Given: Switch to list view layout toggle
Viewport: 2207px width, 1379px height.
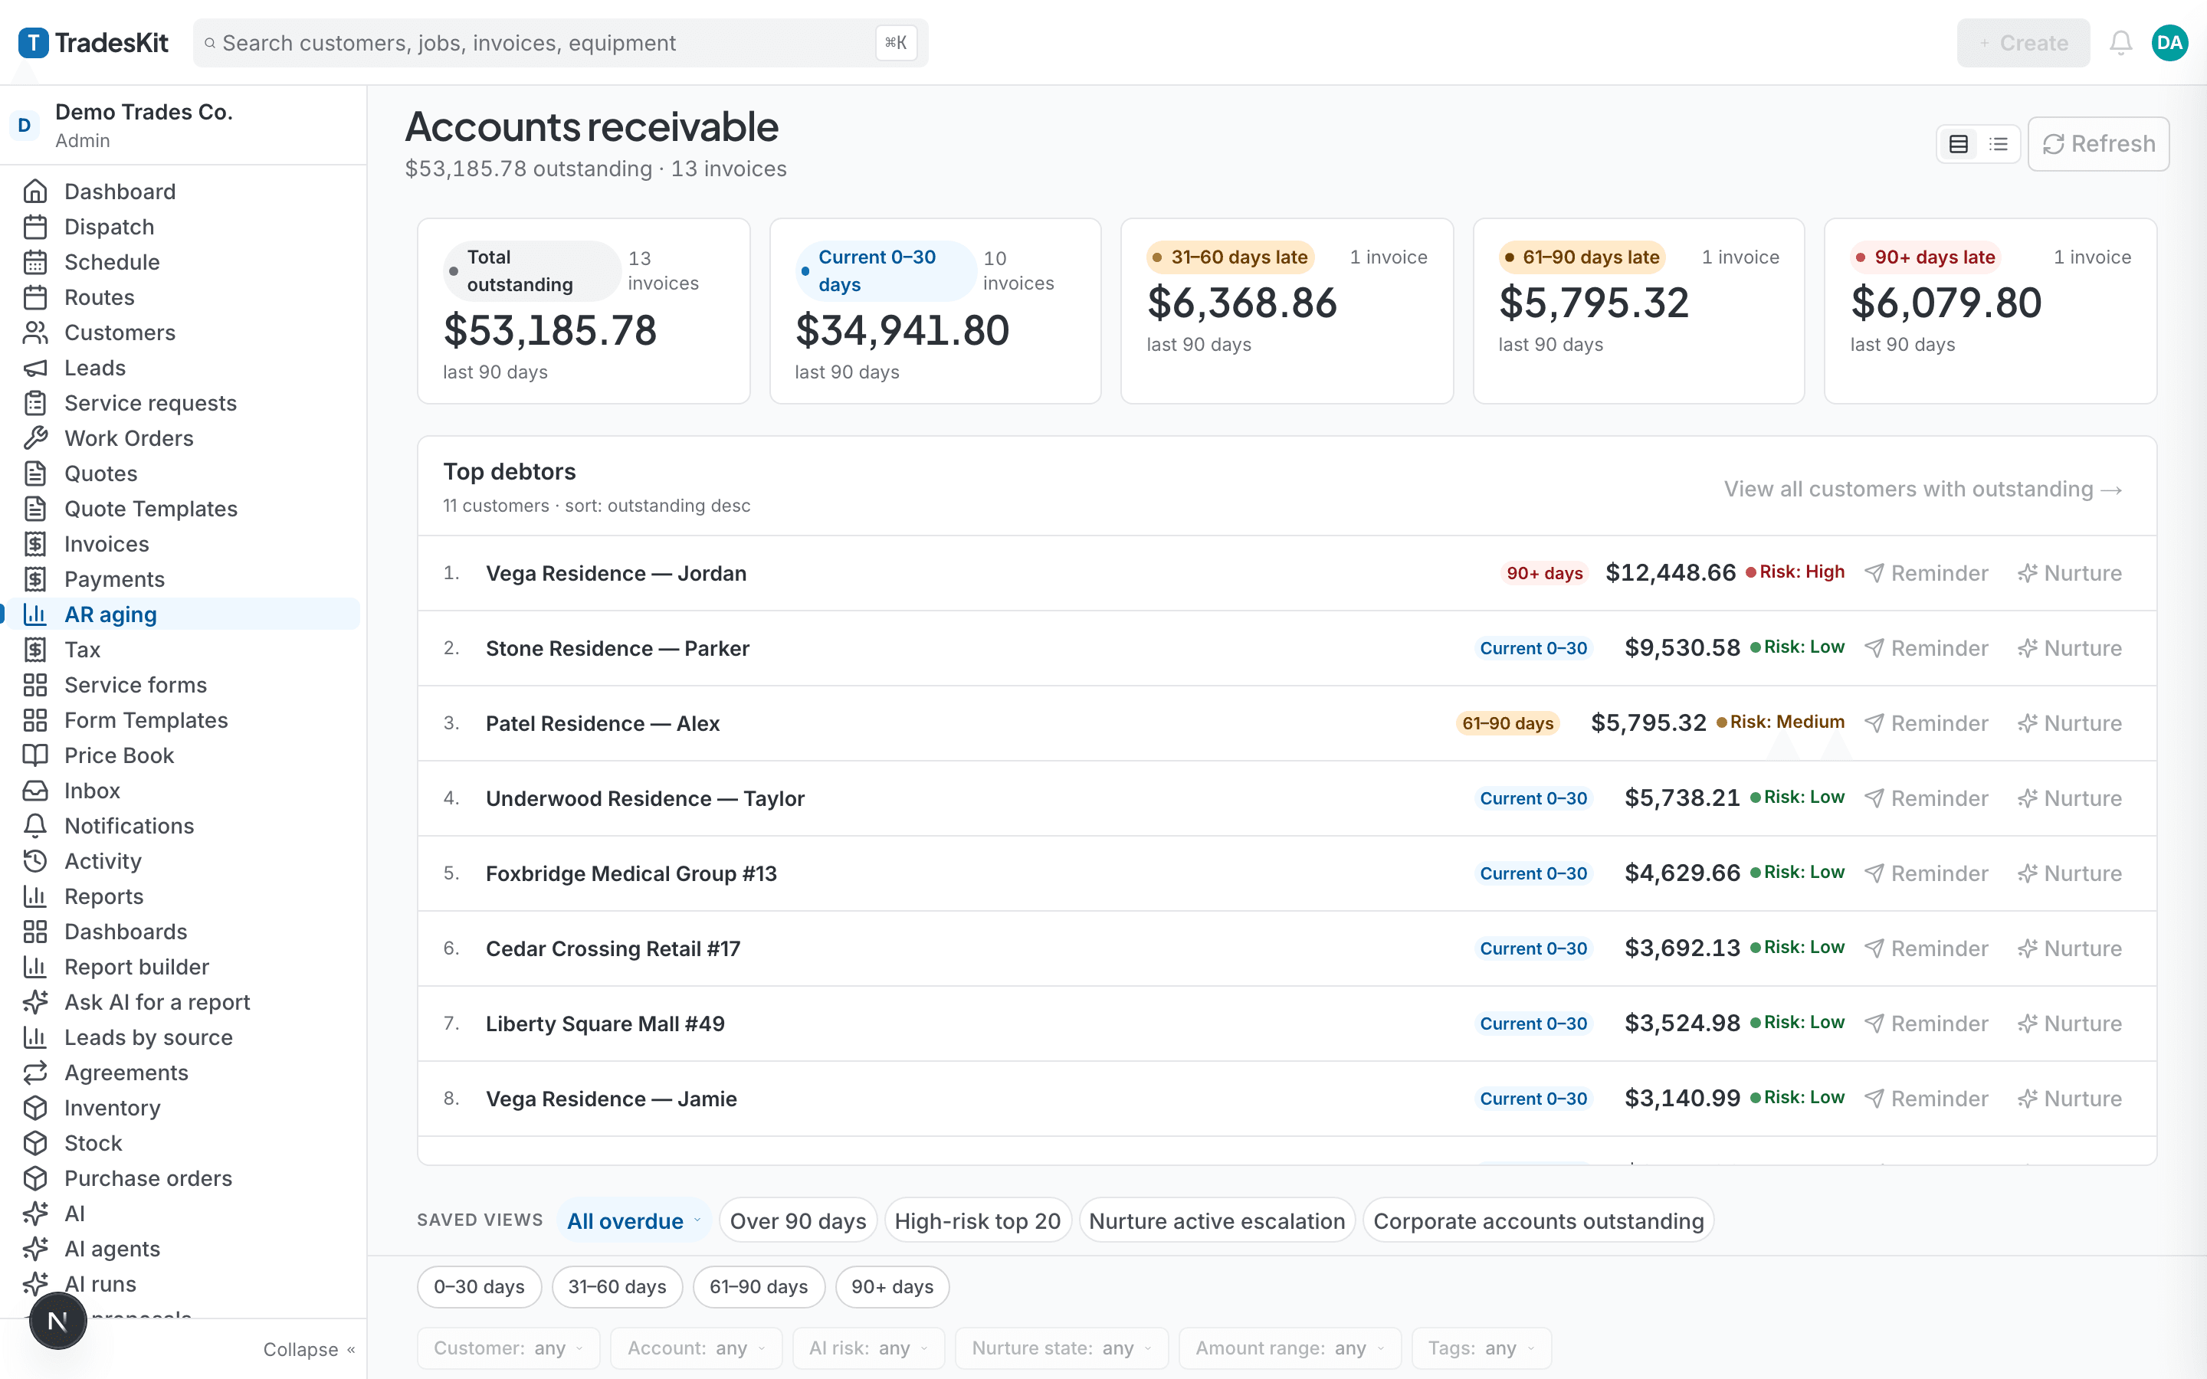Looking at the screenshot, I should (1998, 144).
